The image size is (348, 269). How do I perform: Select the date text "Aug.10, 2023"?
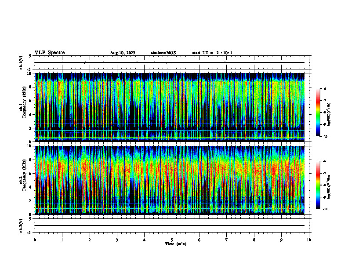pos(123,53)
